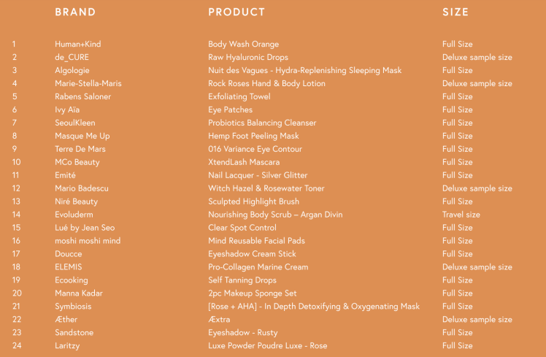This screenshot has width=546, height=357.
Task: Click the Ivy Aïa brand name
Action: (x=67, y=110)
